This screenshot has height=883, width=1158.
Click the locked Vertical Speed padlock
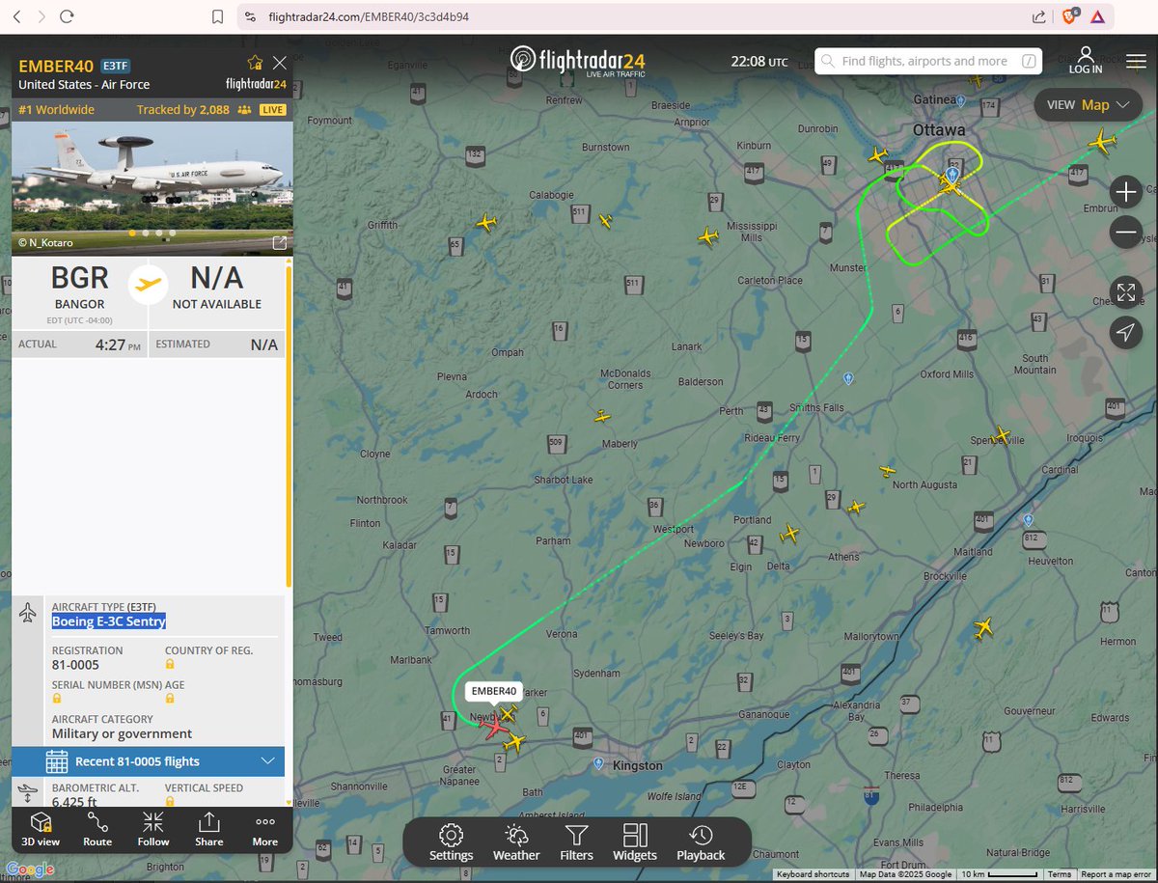[170, 801]
